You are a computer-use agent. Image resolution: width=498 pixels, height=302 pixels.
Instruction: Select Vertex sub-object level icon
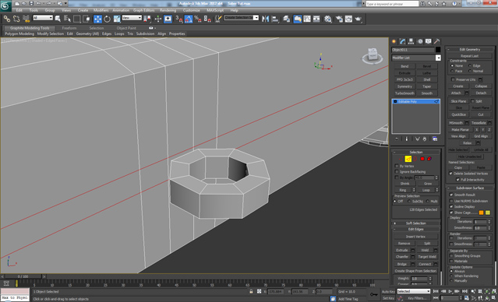point(401,159)
